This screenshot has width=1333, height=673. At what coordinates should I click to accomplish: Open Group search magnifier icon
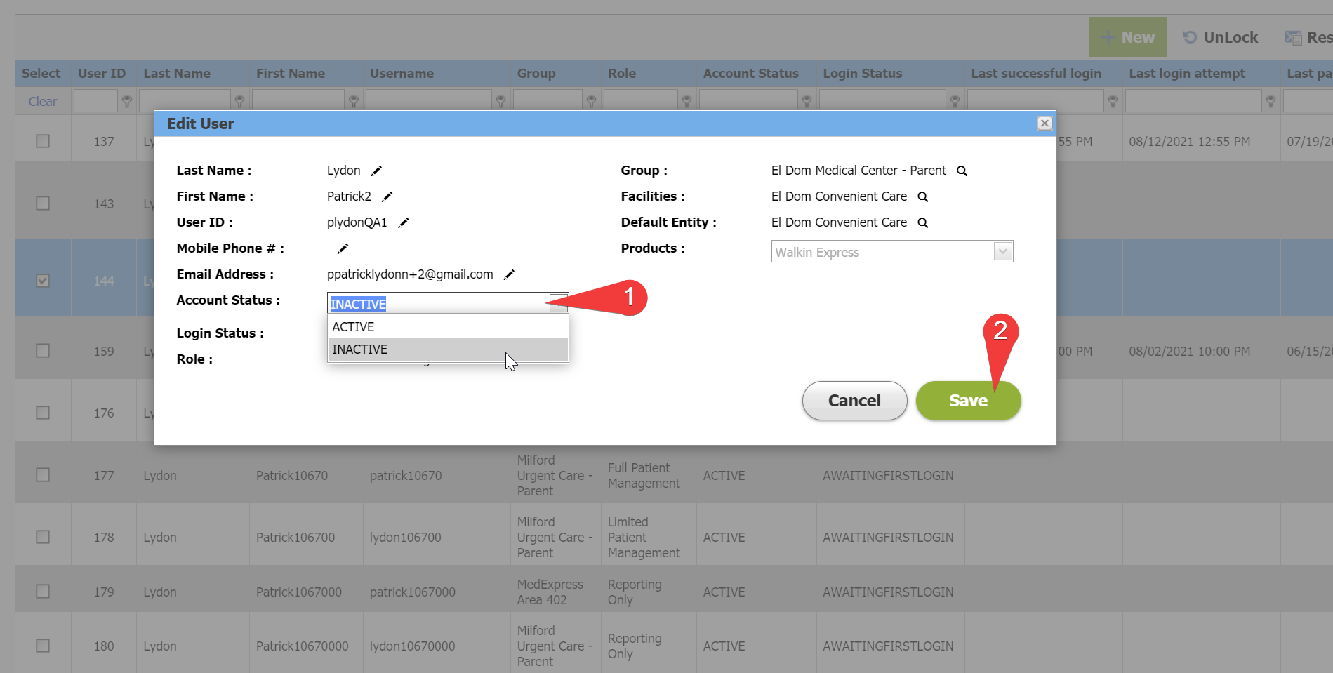(x=962, y=171)
